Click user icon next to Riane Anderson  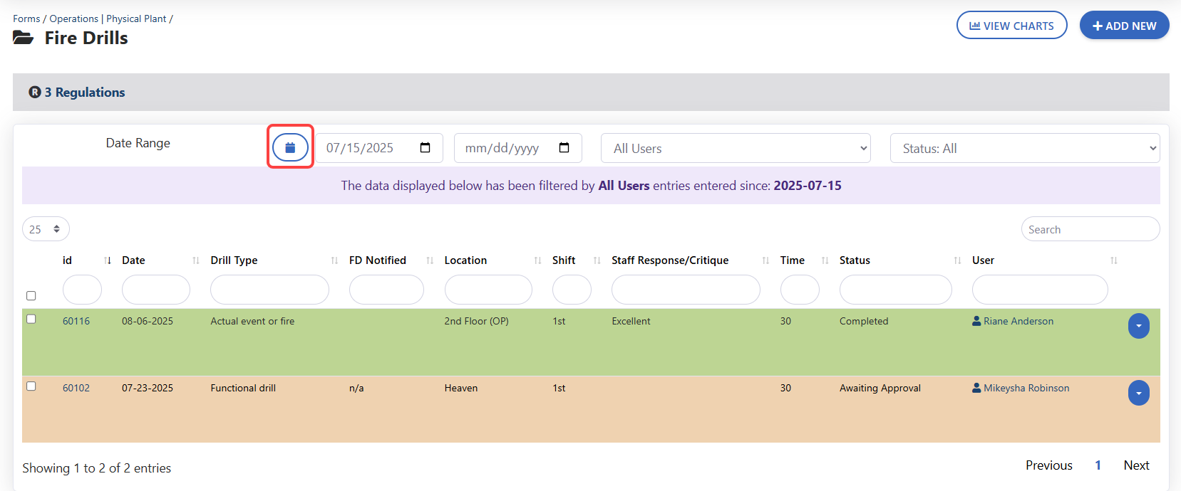coord(976,321)
